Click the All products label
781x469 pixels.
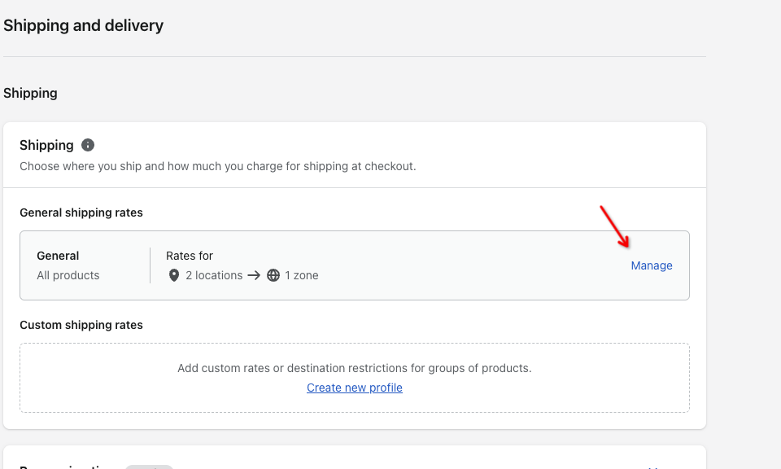tap(68, 275)
